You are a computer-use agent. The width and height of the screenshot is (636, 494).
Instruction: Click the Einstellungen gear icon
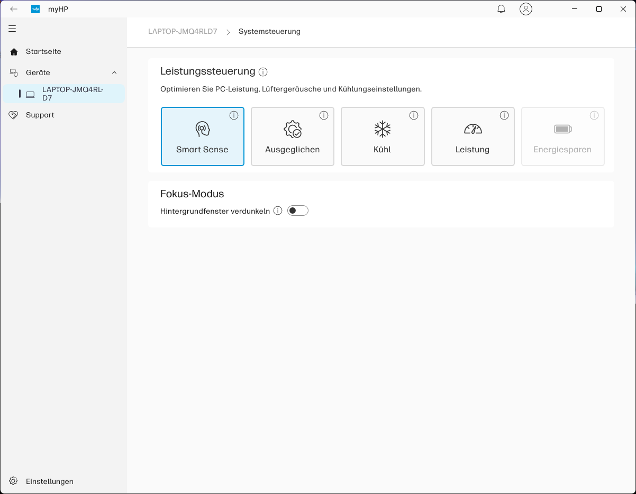click(14, 481)
